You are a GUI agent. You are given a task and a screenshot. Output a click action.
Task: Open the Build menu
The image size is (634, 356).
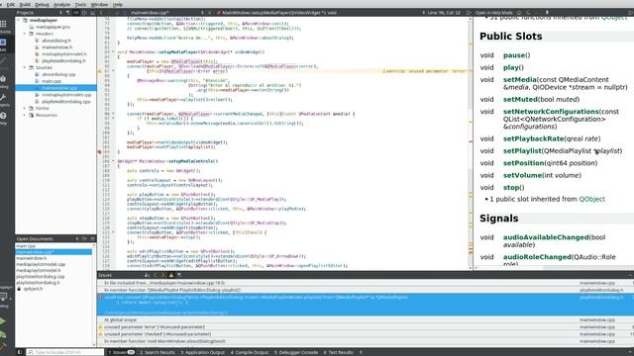(25, 4)
